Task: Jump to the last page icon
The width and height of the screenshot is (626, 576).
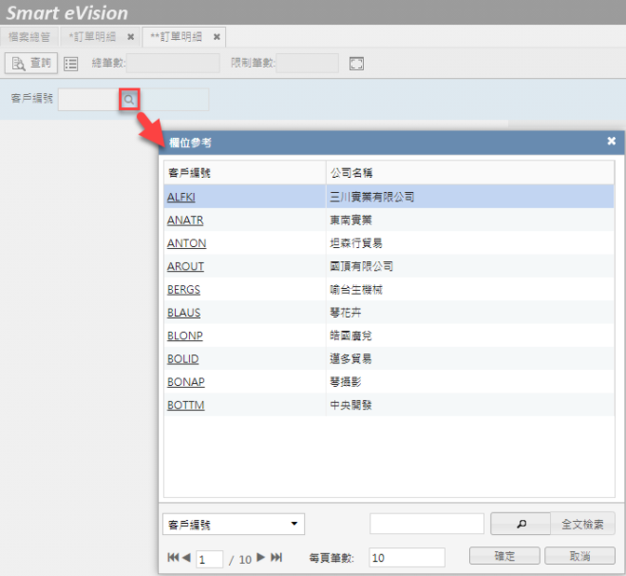Action: click(x=276, y=558)
